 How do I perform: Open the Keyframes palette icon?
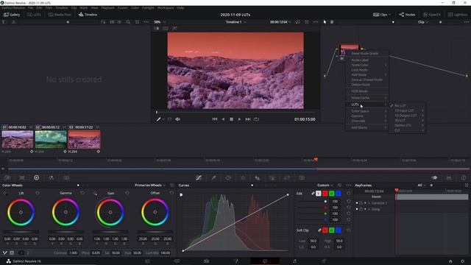pos(434,177)
